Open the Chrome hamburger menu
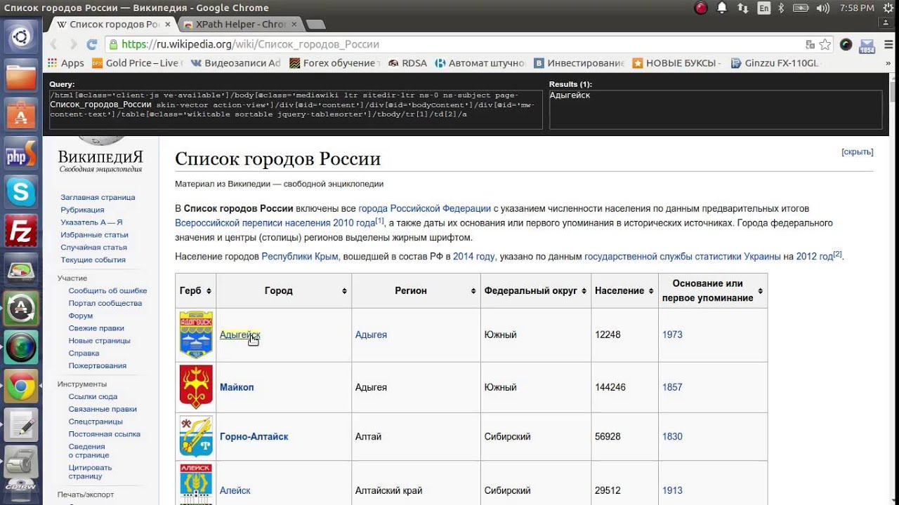The image size is (899, 505). [x=887, y=44]
